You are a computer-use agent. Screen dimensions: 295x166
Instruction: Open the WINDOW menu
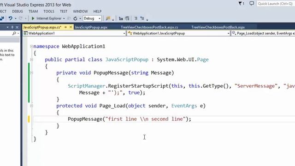pos(80,11)
